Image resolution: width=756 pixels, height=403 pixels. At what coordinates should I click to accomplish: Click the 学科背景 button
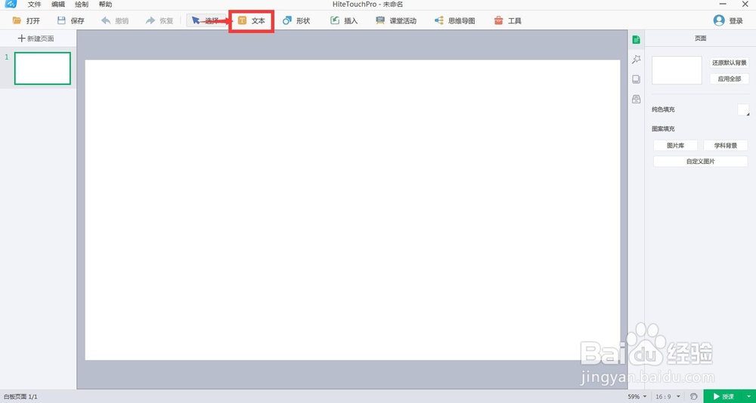click(726, 146)
